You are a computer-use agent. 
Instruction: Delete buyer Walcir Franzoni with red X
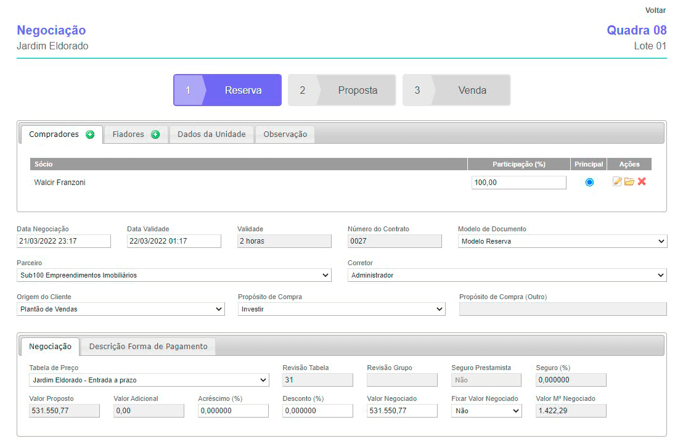(x=642, y=181)
